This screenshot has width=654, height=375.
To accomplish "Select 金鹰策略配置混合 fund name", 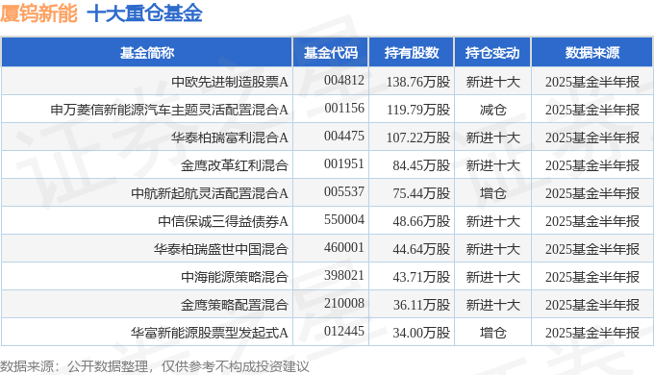I will coord(235,305).
